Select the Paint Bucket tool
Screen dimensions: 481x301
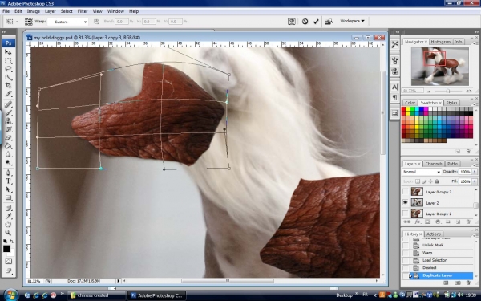8,146
